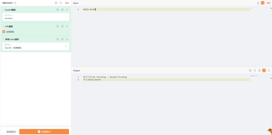Image resolution: width=272 pixels, height=135 pixels.
Task: Click output line 编码步骤:URL Encoding
Action: click(x=105, y=77)
